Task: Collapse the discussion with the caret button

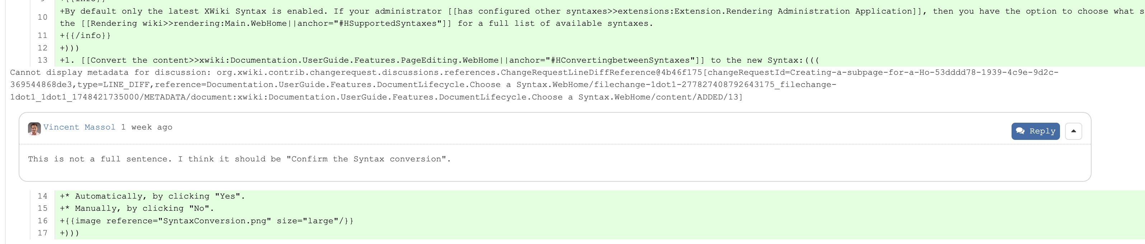Action: 1073,131
